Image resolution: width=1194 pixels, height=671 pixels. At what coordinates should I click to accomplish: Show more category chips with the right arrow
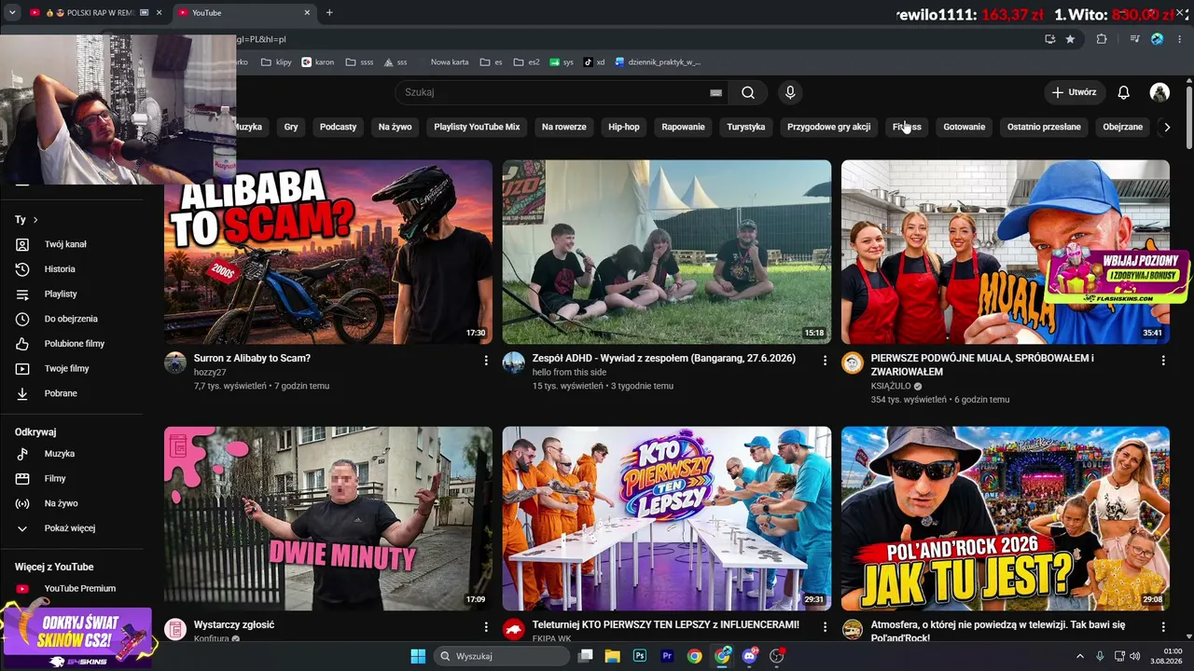(x=1166, y=127)
